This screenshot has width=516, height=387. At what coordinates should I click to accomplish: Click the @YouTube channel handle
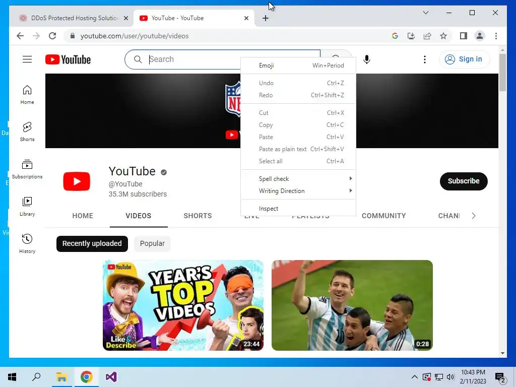point(125,184)
